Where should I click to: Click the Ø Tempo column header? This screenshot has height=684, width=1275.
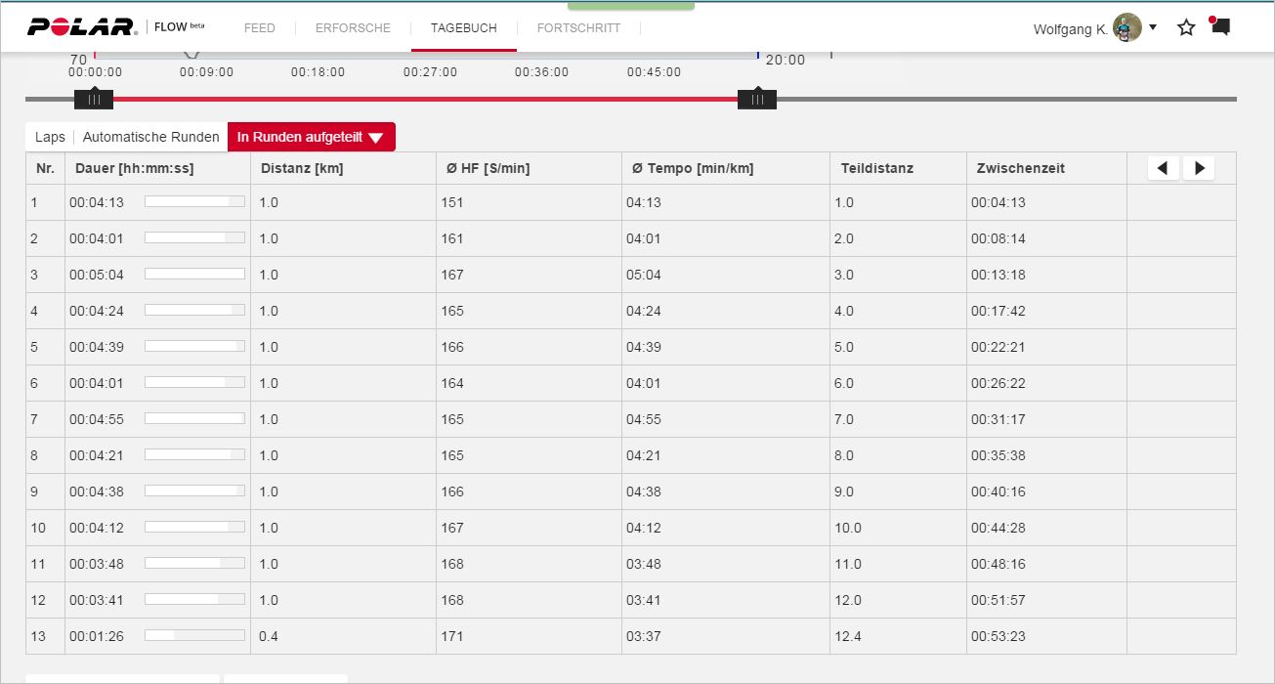tap(693, 169)
